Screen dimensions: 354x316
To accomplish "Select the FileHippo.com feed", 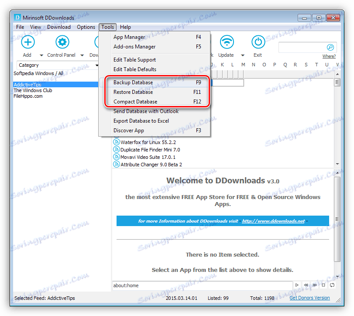I will click(28, 96).
